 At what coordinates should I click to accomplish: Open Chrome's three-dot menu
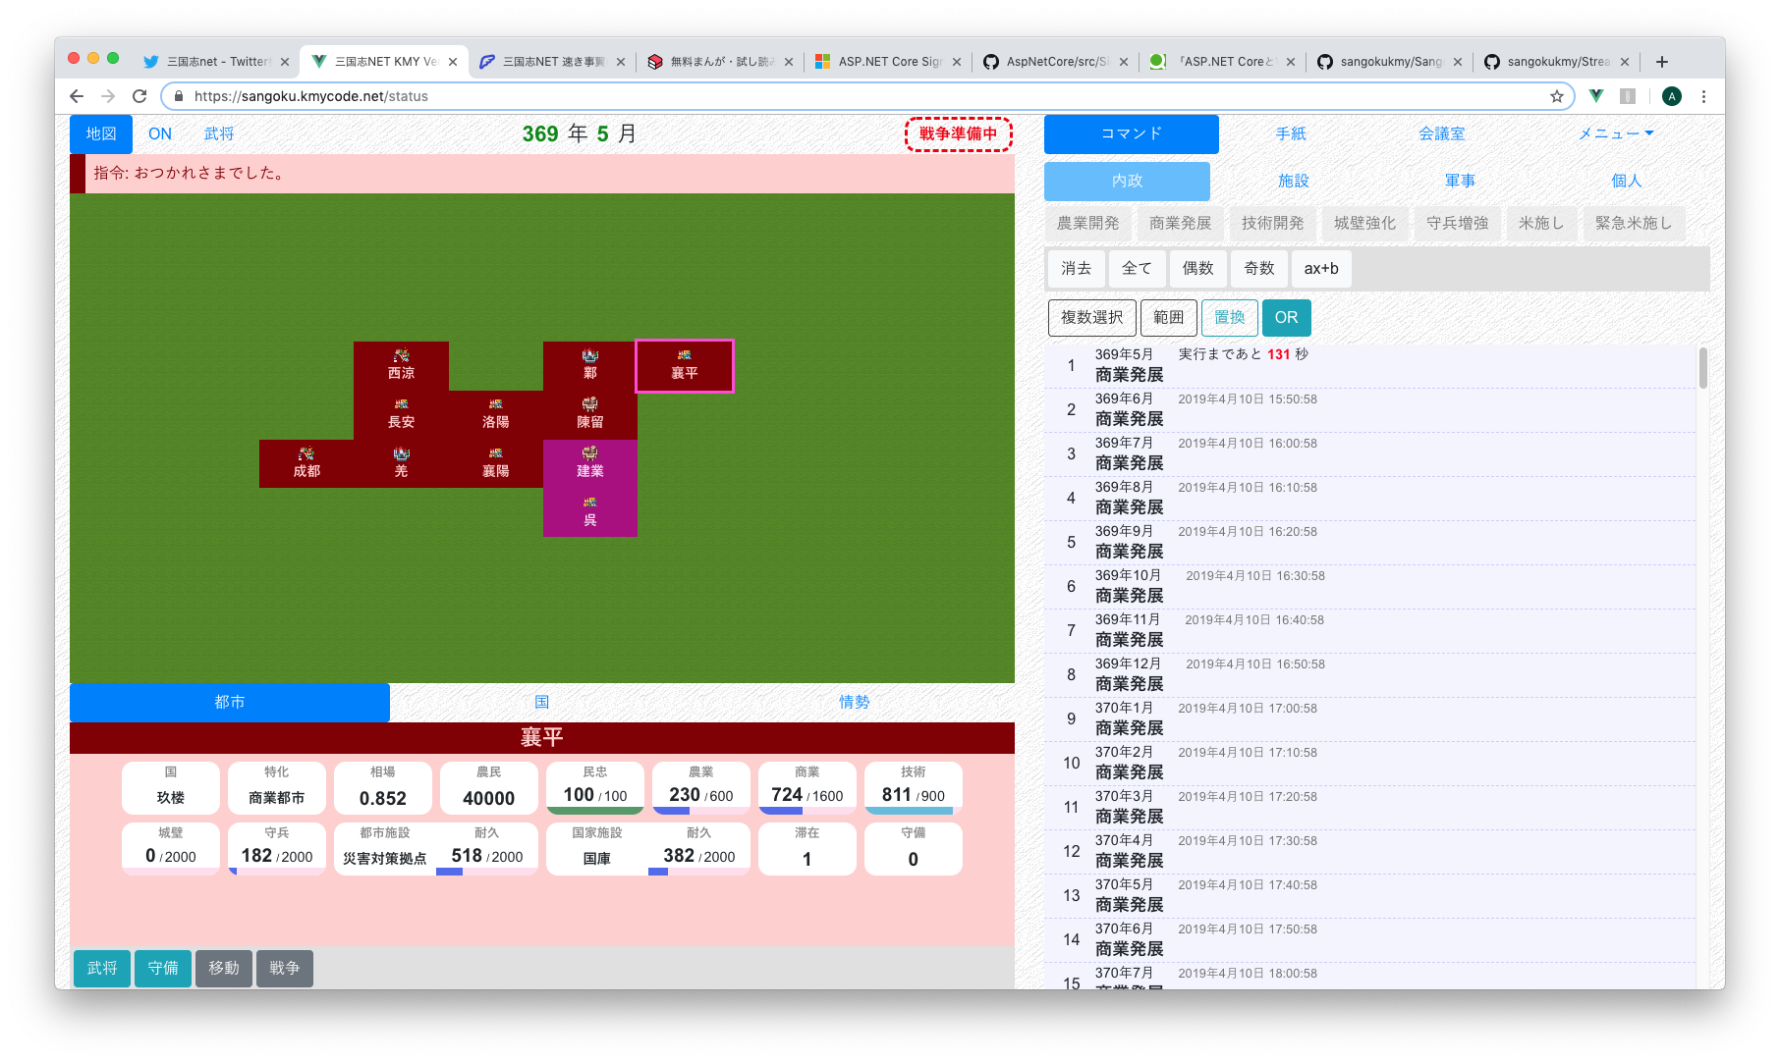tap(1704, 96)
